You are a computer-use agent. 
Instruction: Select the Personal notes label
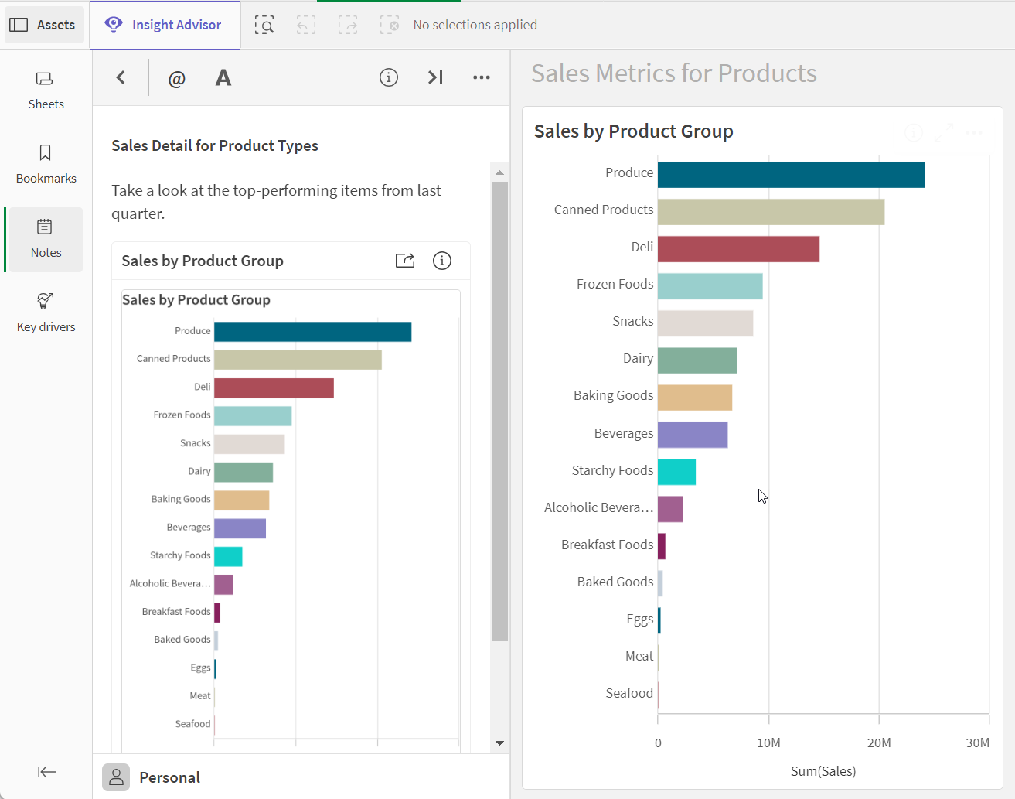pyautogui.click(x=169, y=777)
